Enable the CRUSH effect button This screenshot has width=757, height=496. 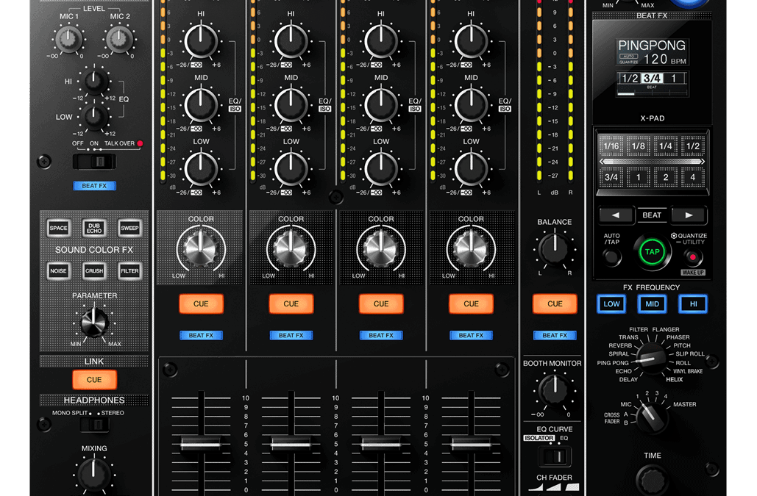94,271
